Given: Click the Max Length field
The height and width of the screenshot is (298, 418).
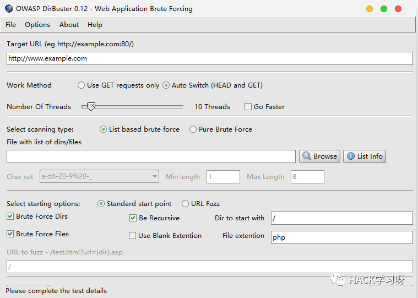Looking at the screenshot, I should 307,177.
